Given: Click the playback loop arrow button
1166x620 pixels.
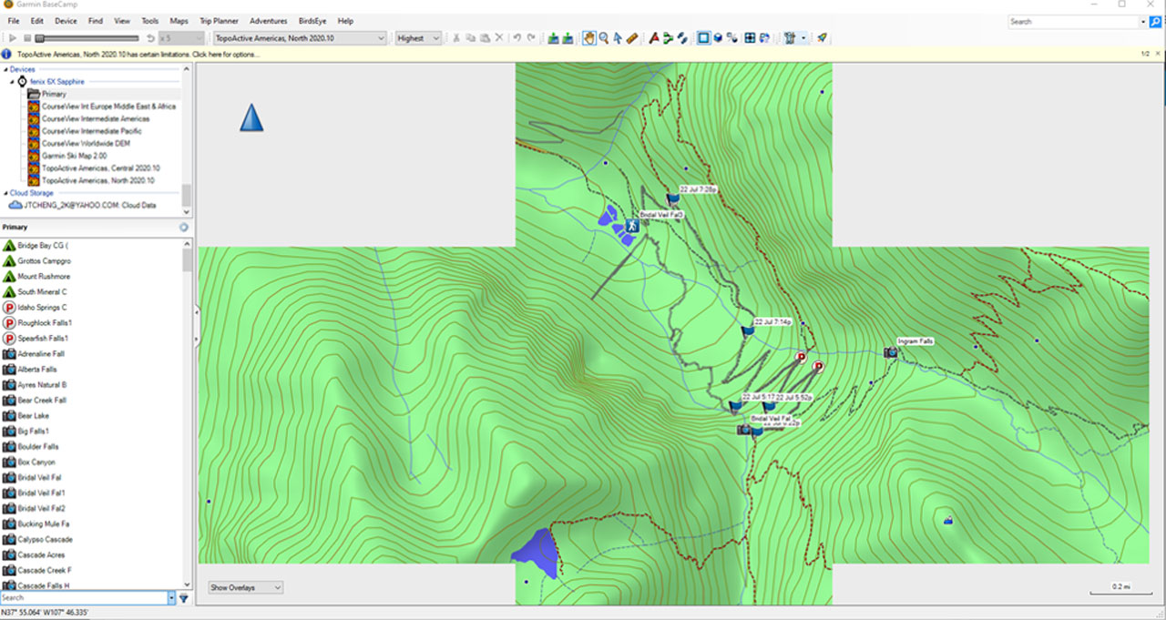Looking at the screenshot, I should click(x=150, y=38).
